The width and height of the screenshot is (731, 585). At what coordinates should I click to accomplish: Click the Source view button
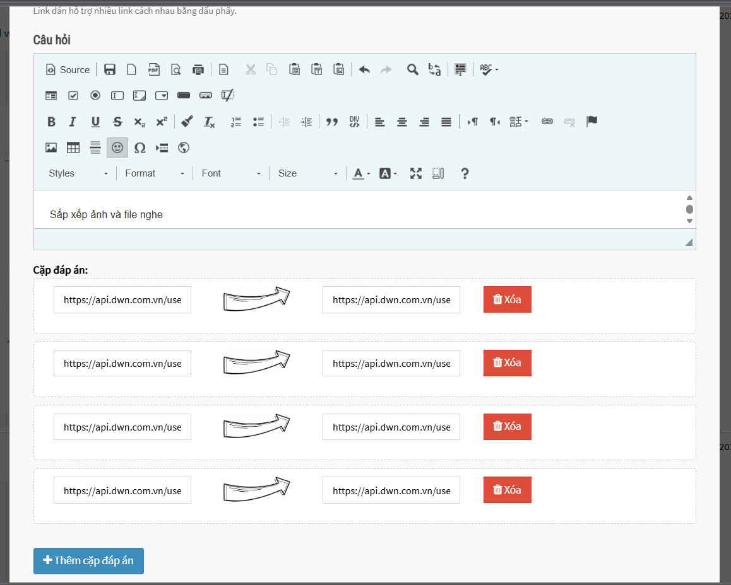tap(68, 70)
